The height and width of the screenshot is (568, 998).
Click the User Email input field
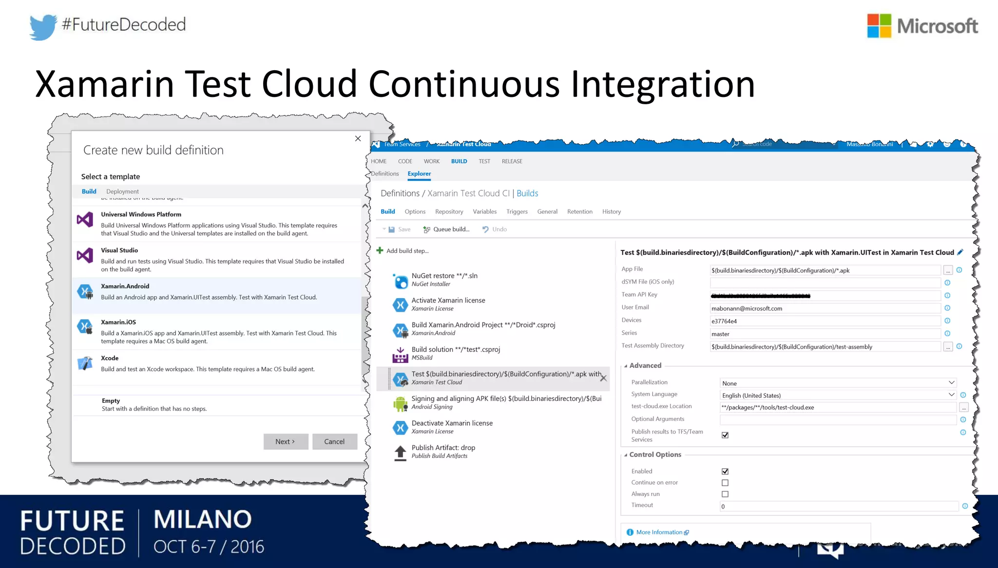tap(825, 308)
